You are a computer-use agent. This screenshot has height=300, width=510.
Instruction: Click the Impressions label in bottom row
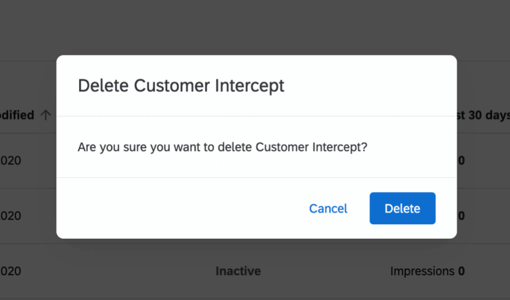pyautogui.click(x=422, y=271)
